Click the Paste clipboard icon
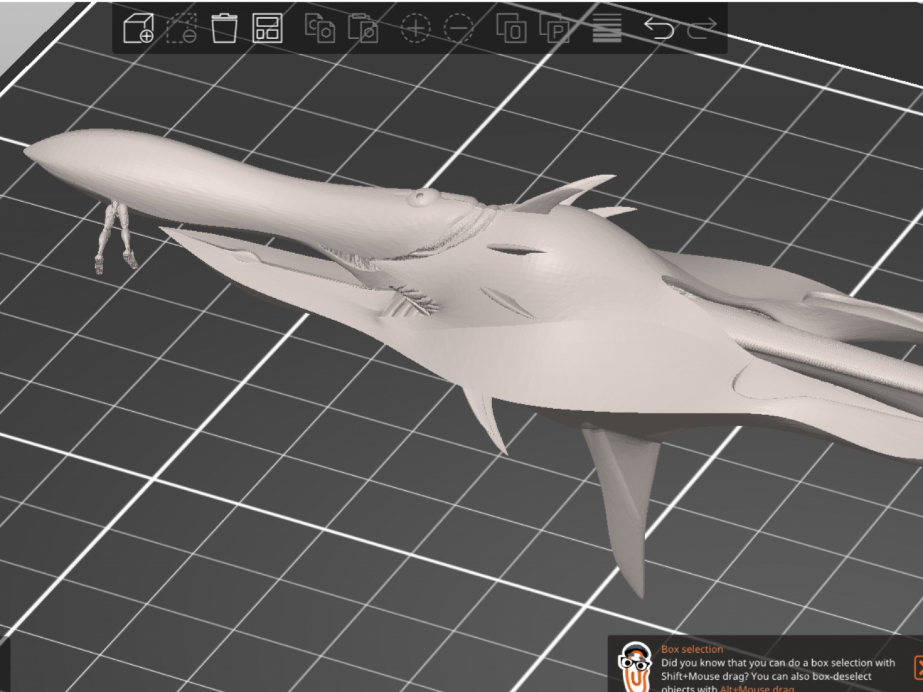This screenshot has height=692, width=923. pos(363,28)
